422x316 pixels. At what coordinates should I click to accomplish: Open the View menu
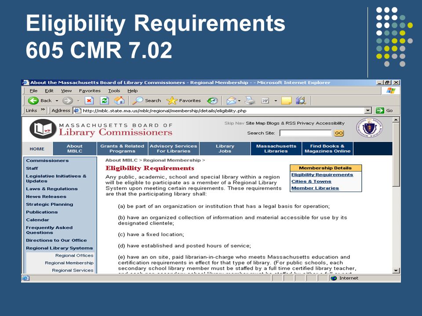coord(66,91)
